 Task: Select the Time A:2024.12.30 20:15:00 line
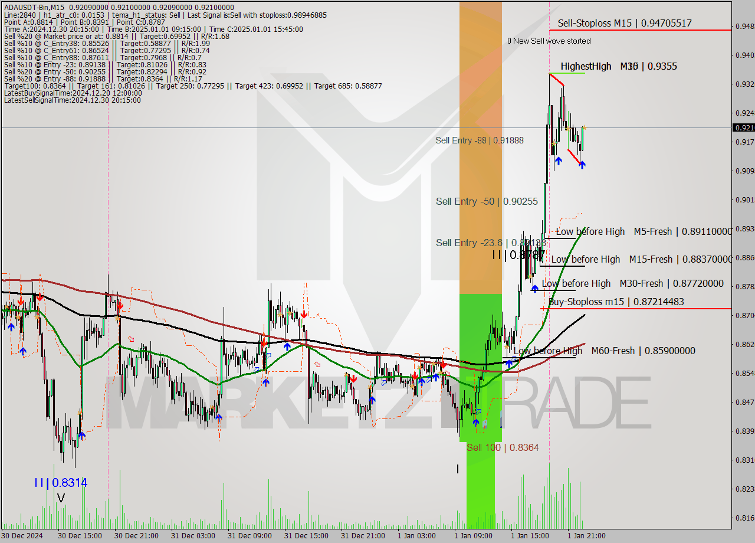coord(153,30)
